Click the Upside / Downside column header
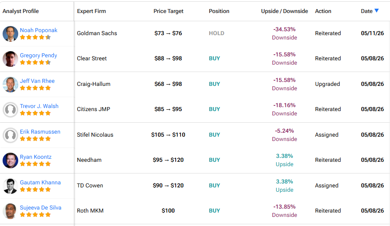The image size is (390, 226). [x=285, y=11]
